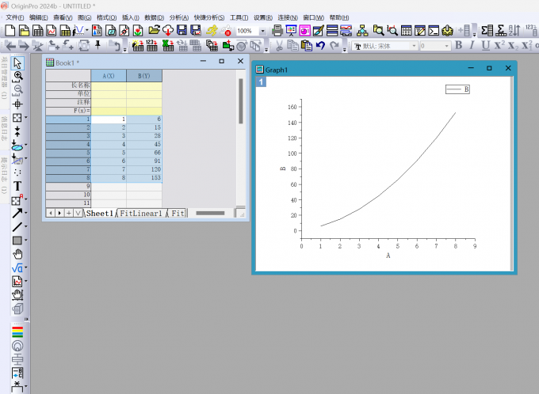Create a new graph window from toolbar
The width and height of the screenshot is (539, 394).
(x=52, y=31)
